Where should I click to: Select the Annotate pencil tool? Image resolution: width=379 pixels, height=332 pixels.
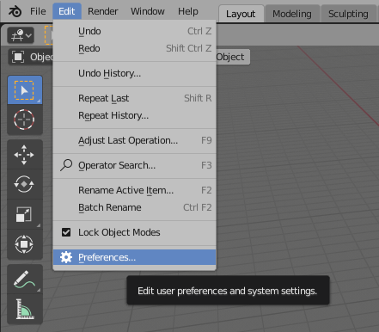[x=25, y=280]
